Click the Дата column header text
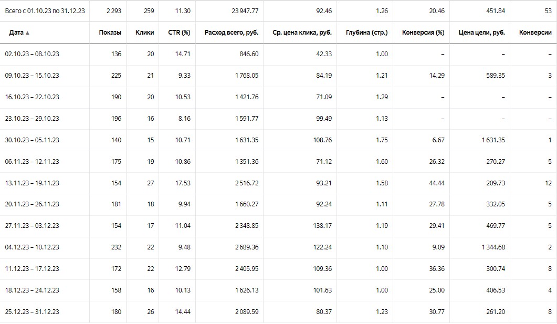 click(x=16, y=33)
